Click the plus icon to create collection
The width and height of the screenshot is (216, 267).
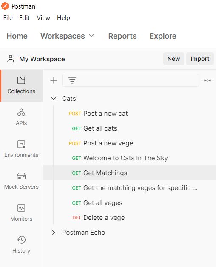pyautogui.click(x=54, y=80)
